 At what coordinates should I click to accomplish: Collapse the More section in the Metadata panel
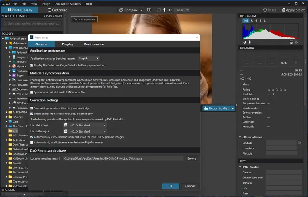[x=240, y=84]
